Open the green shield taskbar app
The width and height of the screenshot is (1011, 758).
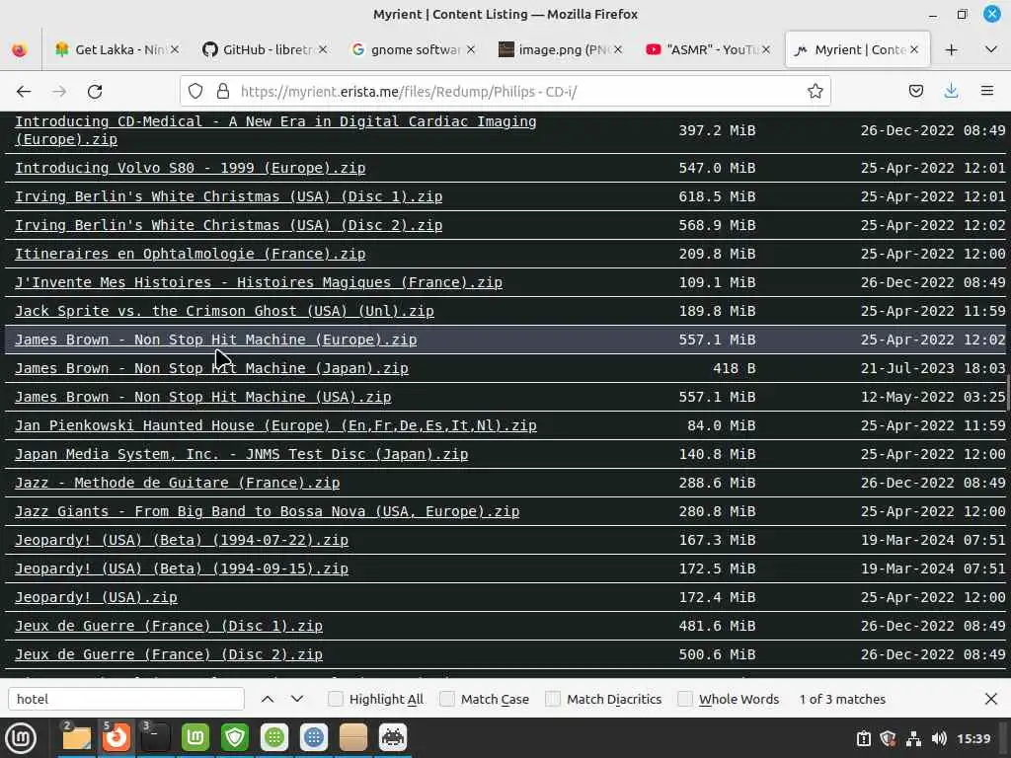[235, 737]
